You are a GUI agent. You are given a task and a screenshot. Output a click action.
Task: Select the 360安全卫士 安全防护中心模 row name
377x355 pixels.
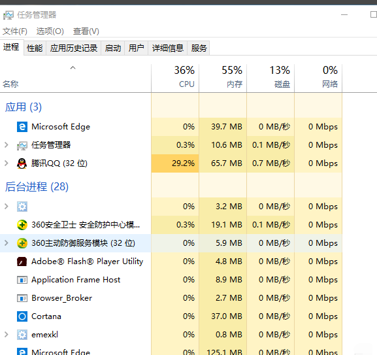tap(86, 225)
